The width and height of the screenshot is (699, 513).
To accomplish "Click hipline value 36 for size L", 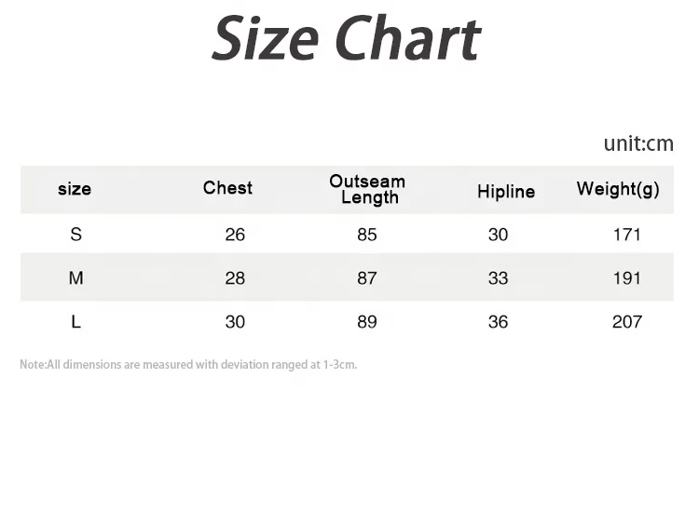I will [499, 322].
